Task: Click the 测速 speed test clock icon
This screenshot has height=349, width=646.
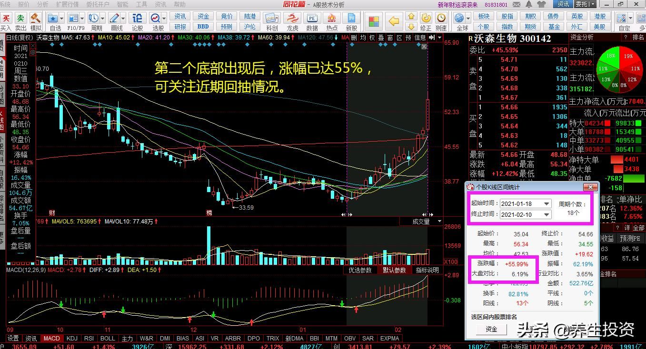Action: pyautogui.click(x=441, y=21)
